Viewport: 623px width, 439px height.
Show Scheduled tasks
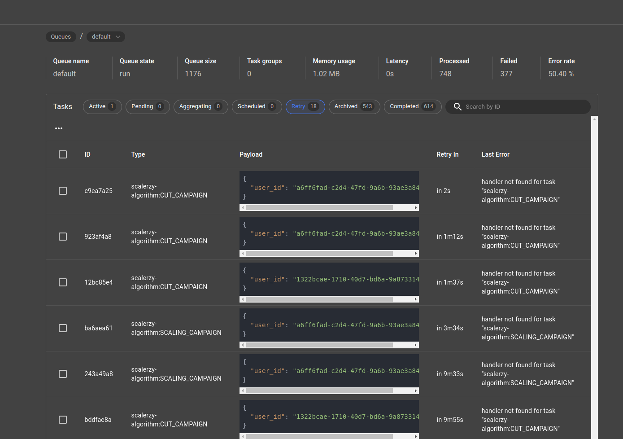click(x=257, y=106)
